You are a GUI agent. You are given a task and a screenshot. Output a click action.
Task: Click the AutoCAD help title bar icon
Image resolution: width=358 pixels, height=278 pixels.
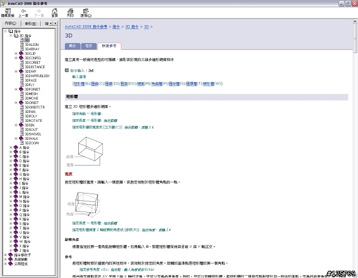click(x=3, y=3)
